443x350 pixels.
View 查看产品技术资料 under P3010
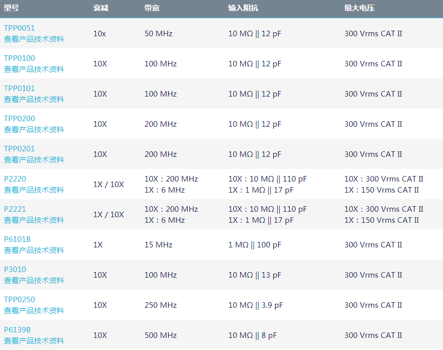tap(34, 281)
